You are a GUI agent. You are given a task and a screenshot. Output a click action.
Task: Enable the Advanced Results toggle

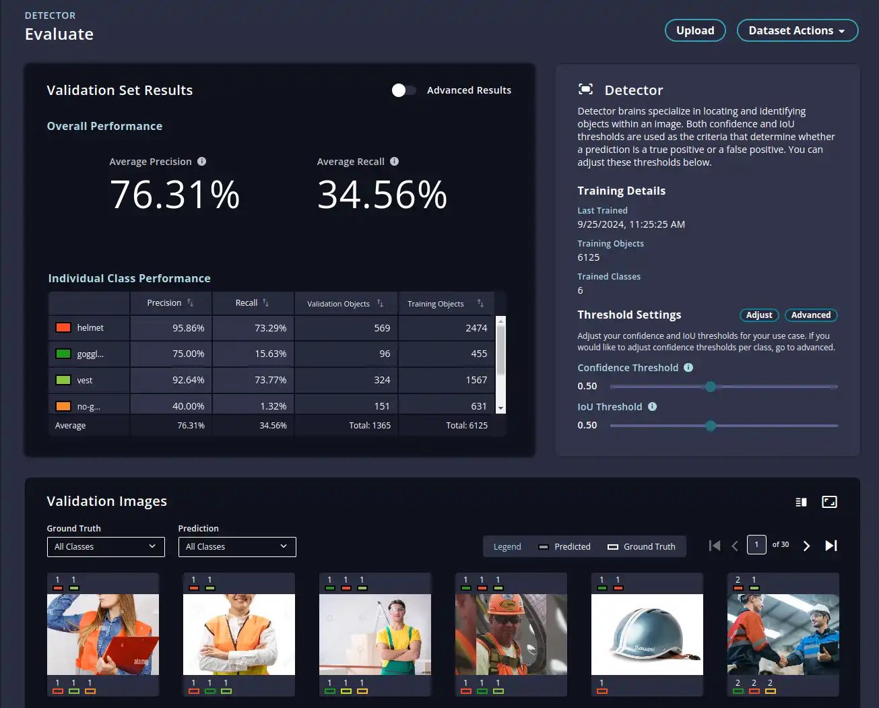404,90
